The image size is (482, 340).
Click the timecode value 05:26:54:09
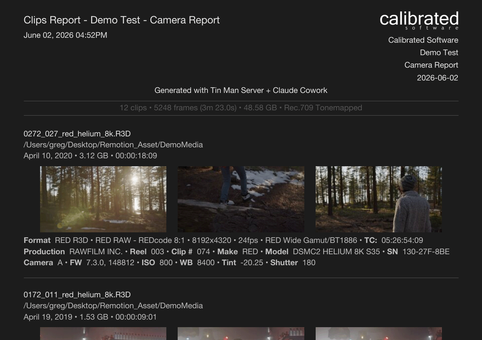click(402, 240)
